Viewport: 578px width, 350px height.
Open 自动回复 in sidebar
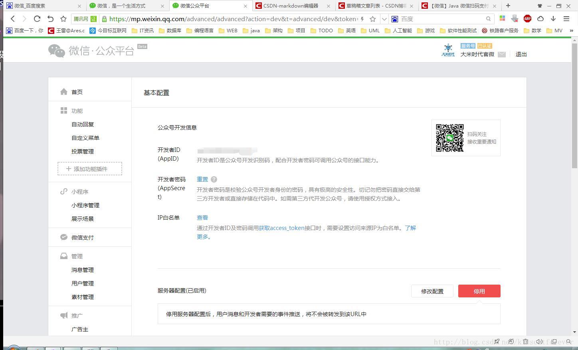(x=83, y=124)
